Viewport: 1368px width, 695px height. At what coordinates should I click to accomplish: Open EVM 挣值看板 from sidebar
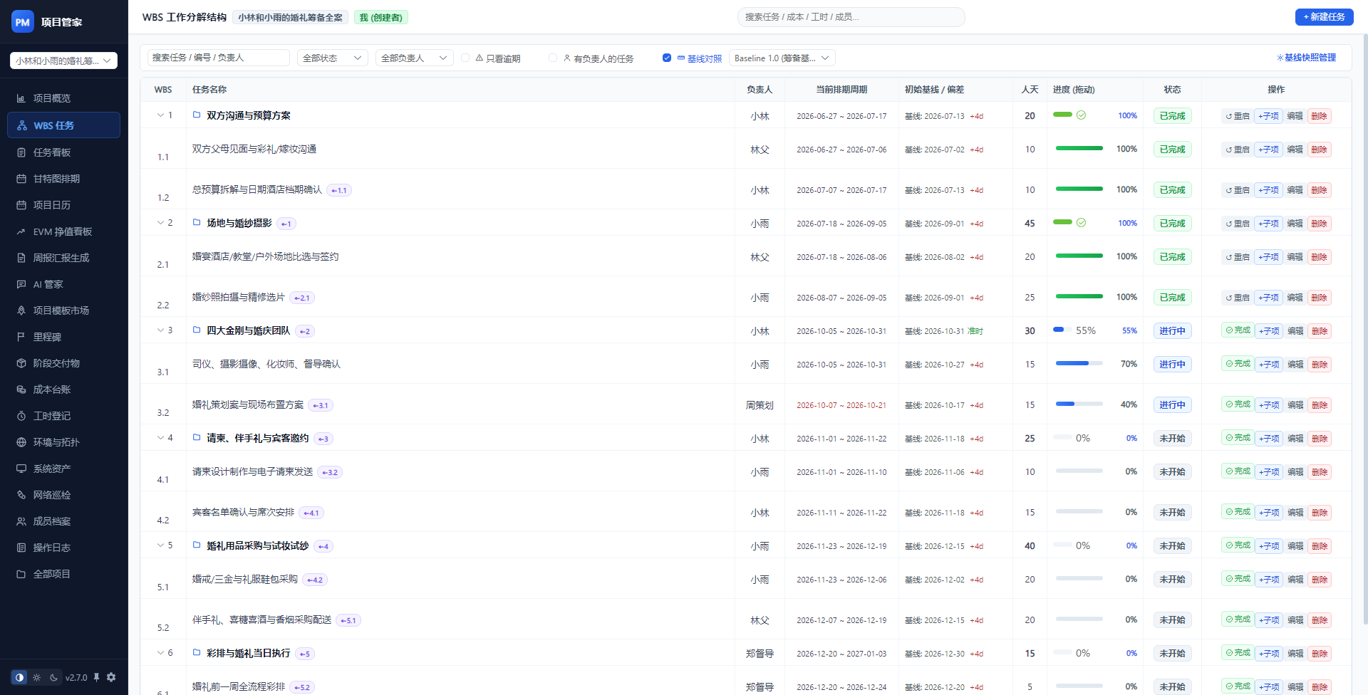click(x=64, y=231)
